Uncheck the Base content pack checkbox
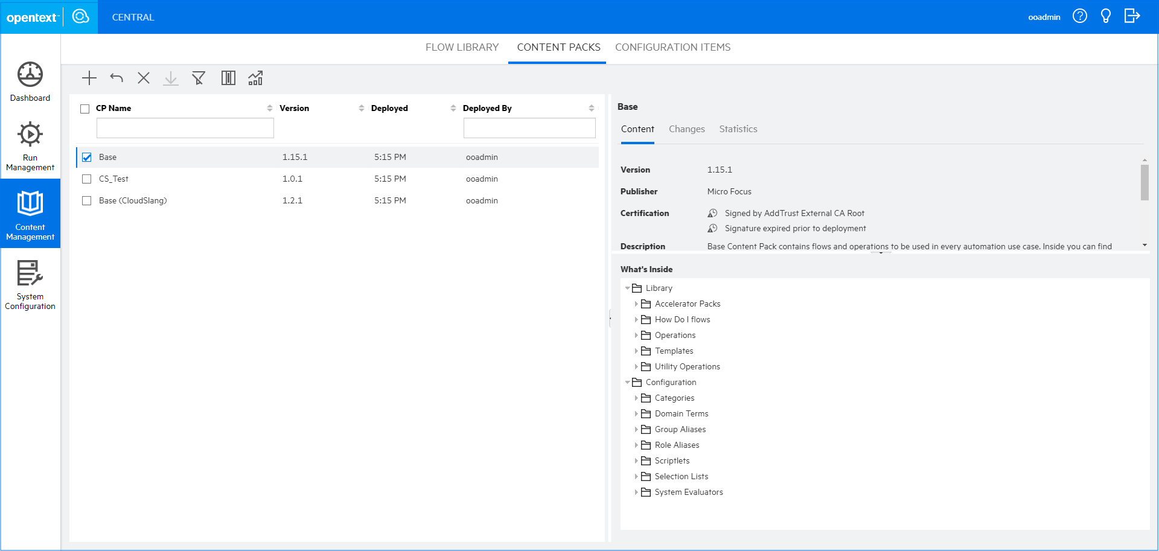 pos(86,156)
